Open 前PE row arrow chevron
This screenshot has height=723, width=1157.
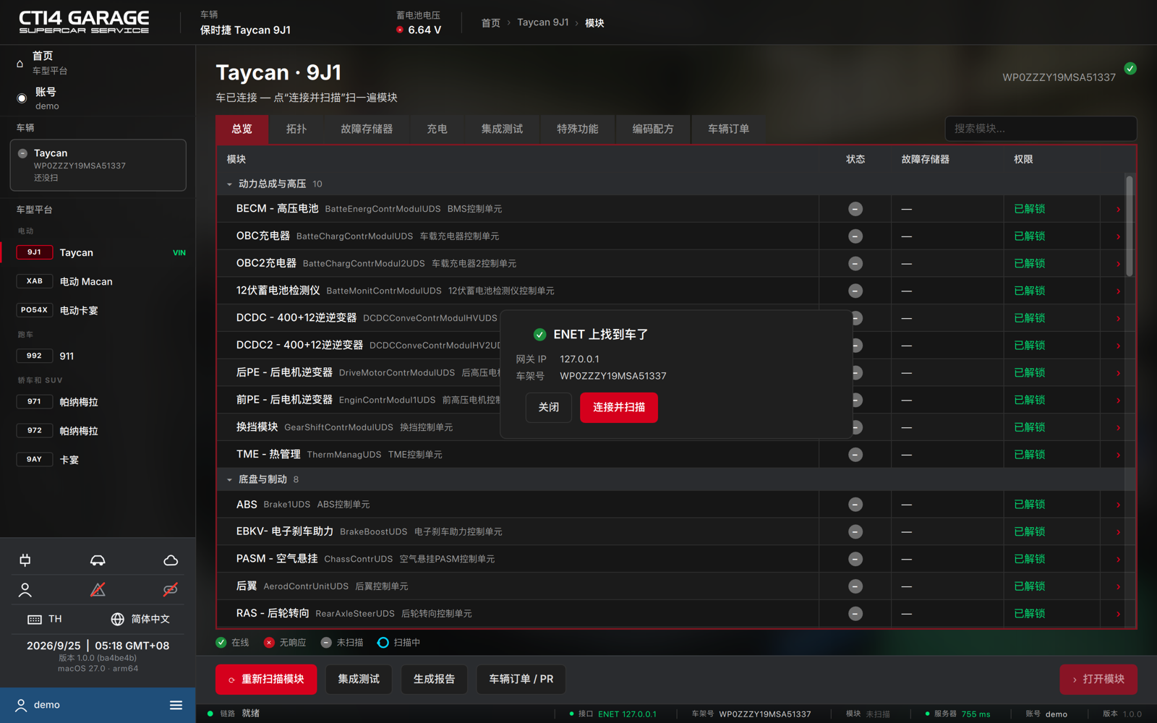pyautogui.click(x=1118, y=401)
